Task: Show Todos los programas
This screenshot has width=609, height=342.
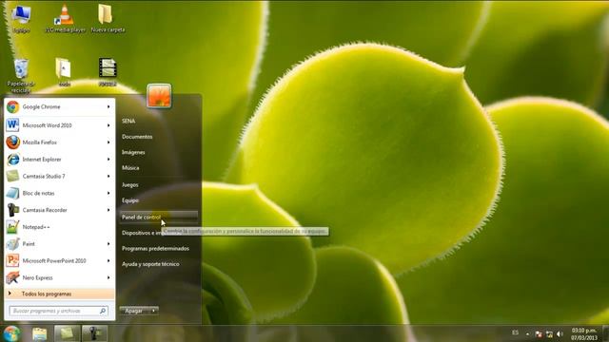Action: (59, 294)
